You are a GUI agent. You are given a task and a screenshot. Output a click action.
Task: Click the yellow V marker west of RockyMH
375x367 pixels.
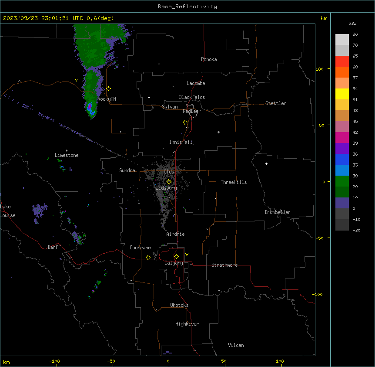pyautogui.click(x=76, y=80)
